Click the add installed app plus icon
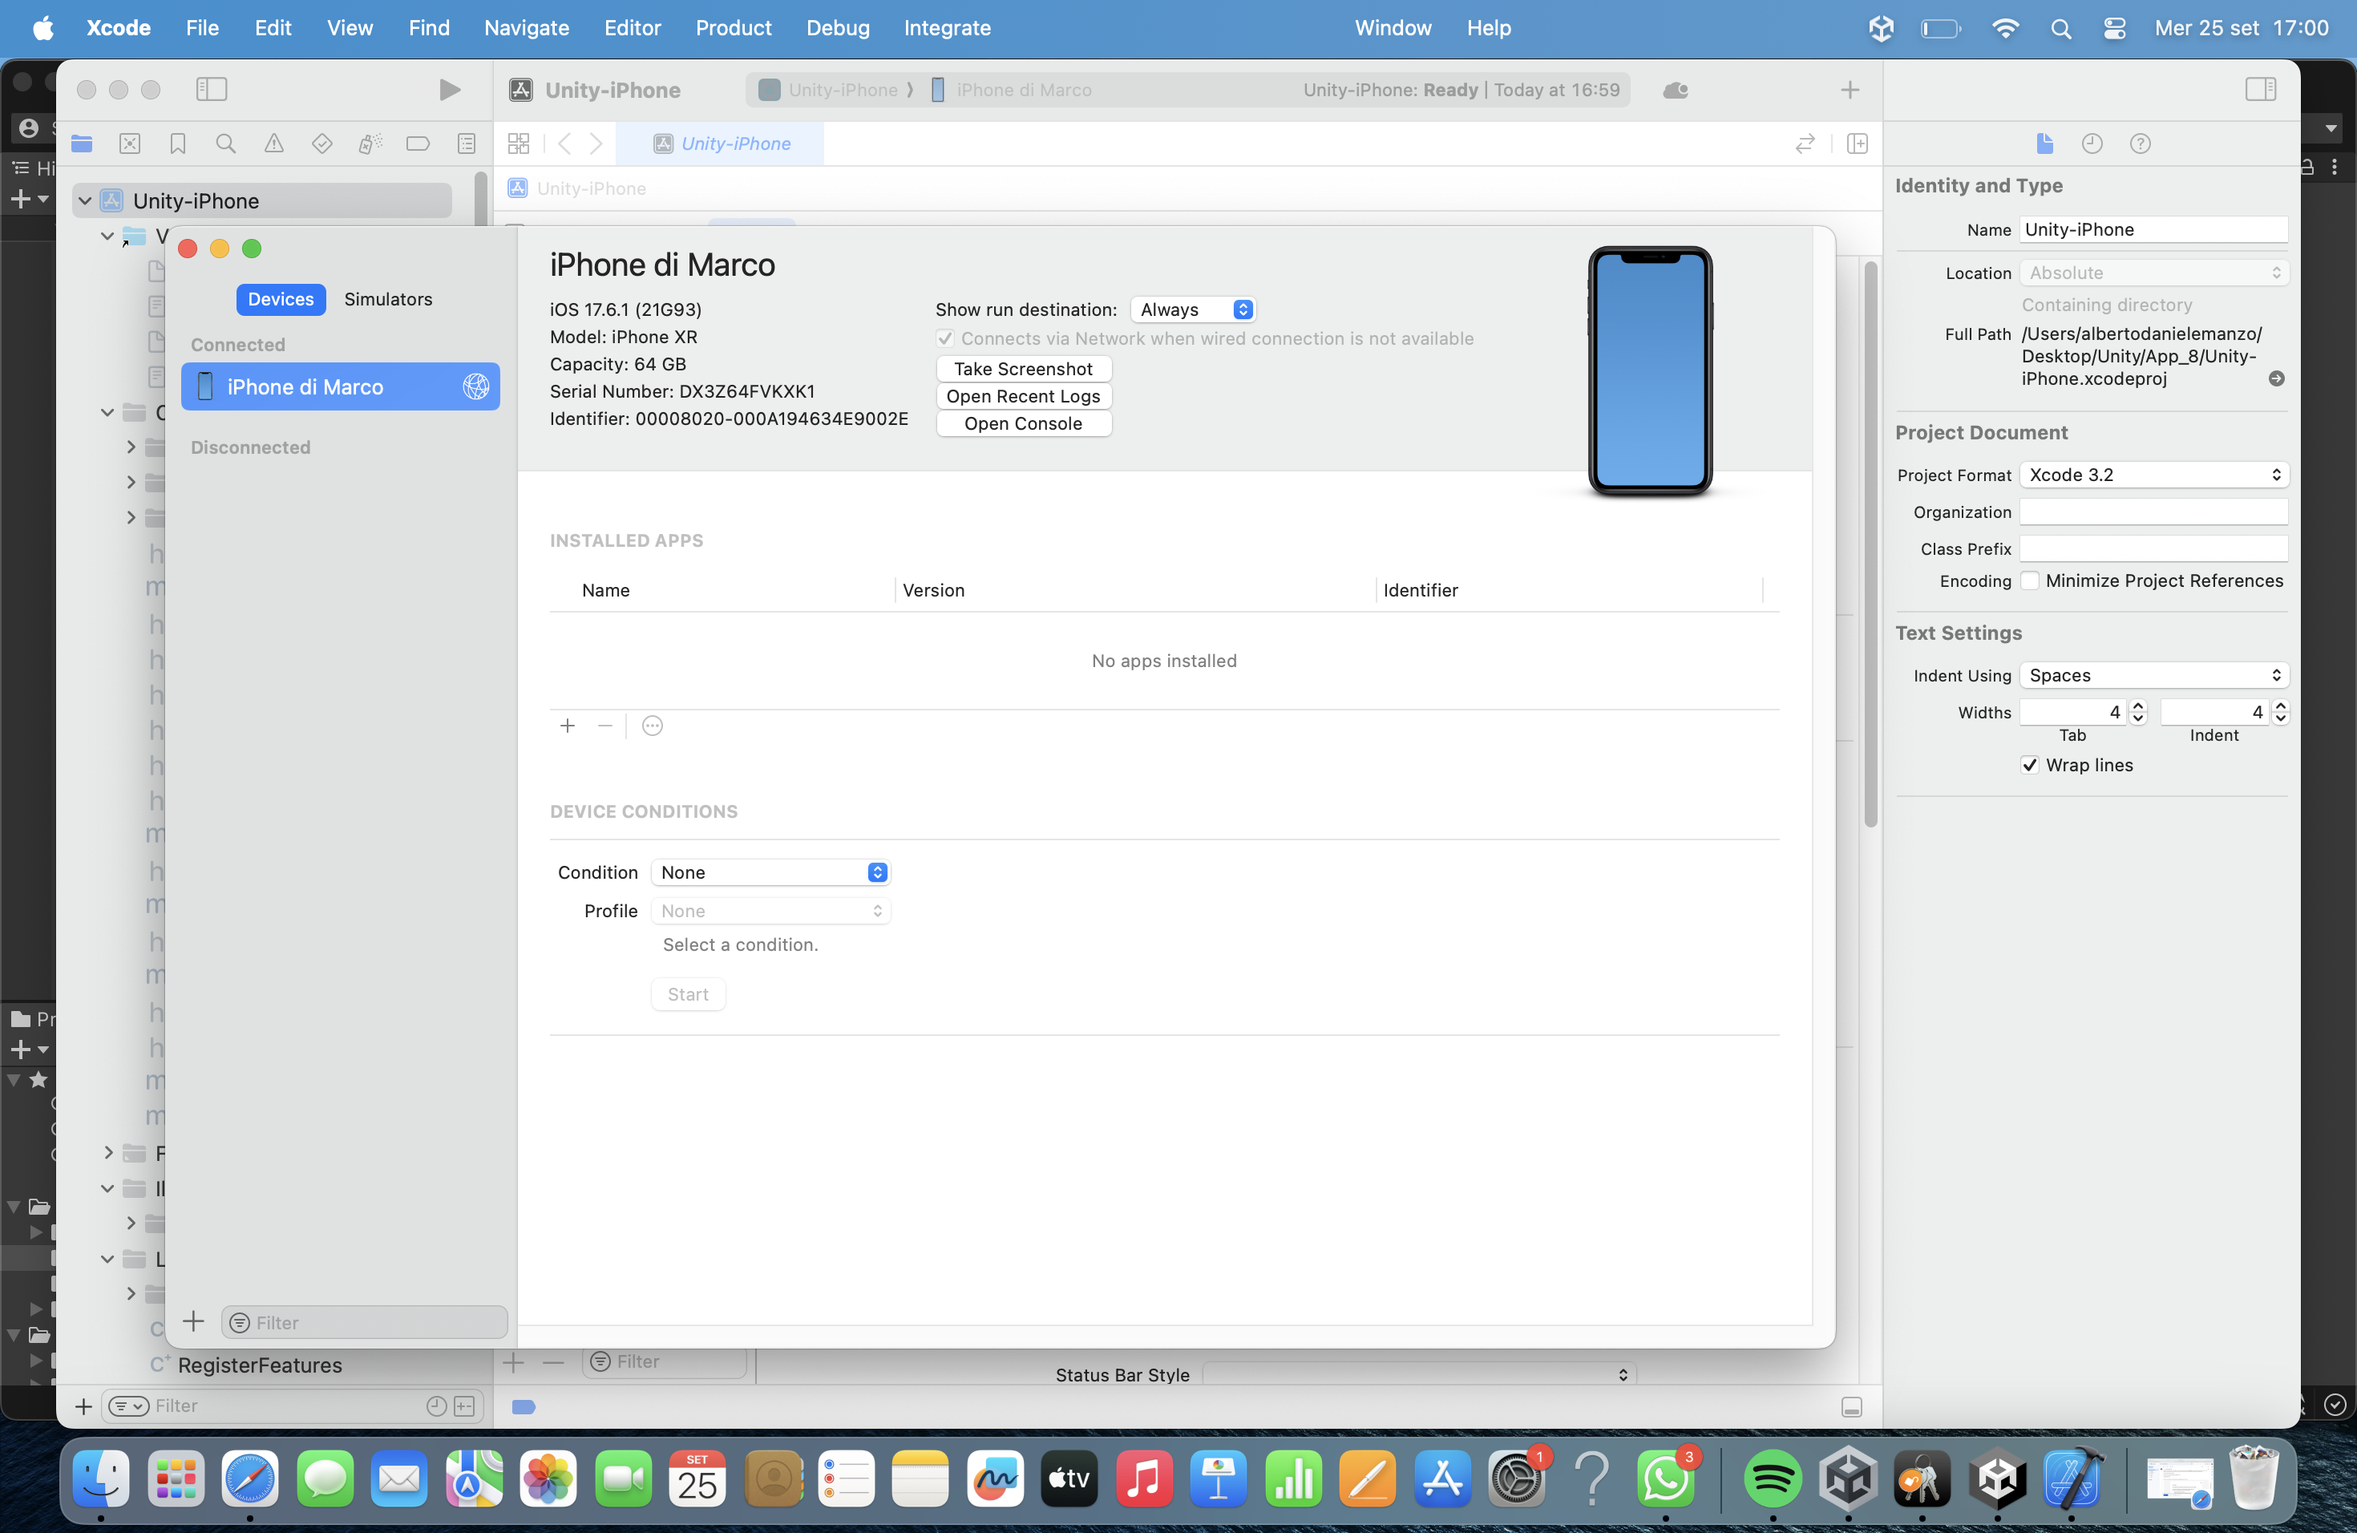 coord(568,726)
